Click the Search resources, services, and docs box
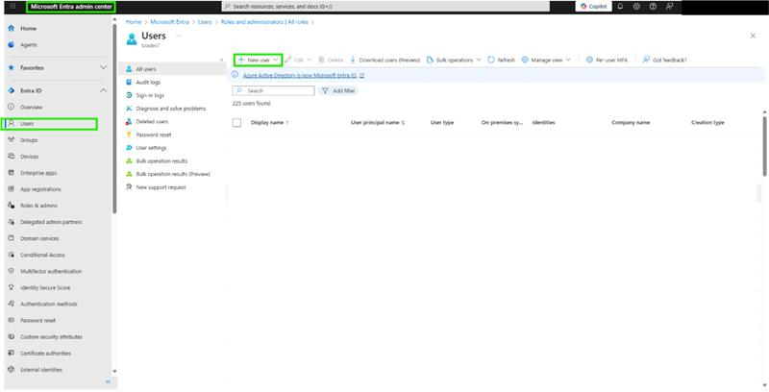Viewport: 769px width, 392px height. [x=385, y=7]
